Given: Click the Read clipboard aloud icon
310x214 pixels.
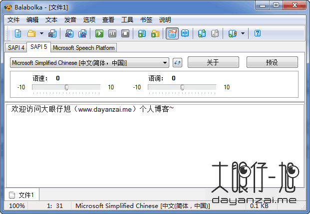Looking at the screenshot, I should (x=142, y=33).
